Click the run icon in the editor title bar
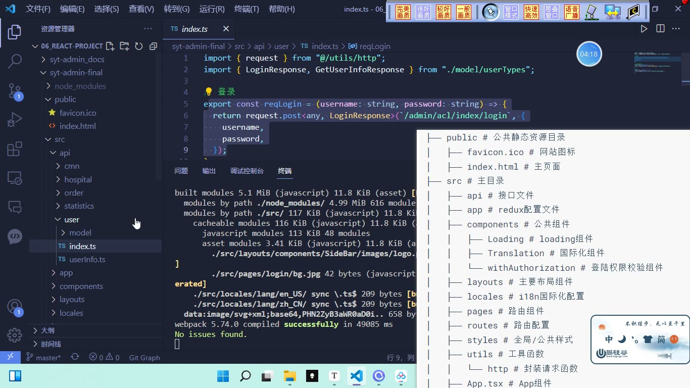The height and width of the screenshot is (388, 690). [x=644, y=29]
